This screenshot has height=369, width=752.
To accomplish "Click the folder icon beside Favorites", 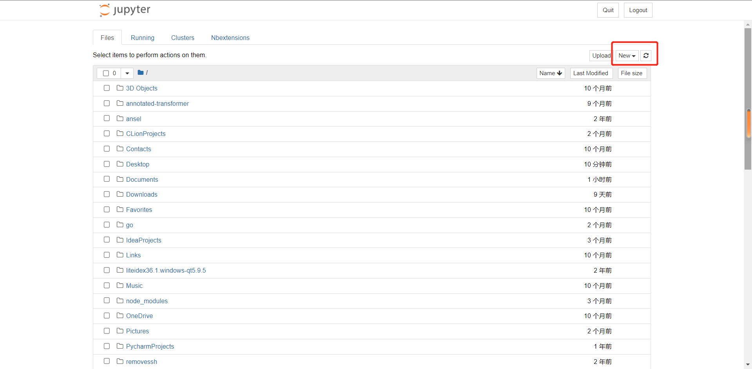I will pos(120,210).
